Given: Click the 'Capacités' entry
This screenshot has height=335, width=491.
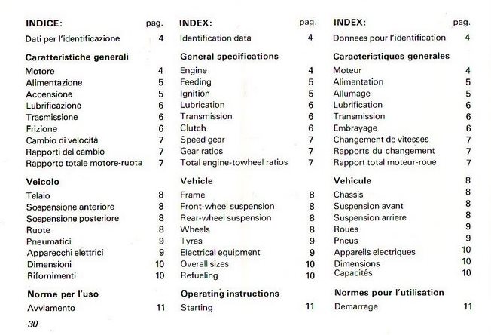Looking at the screenshot, I should 355,274.
